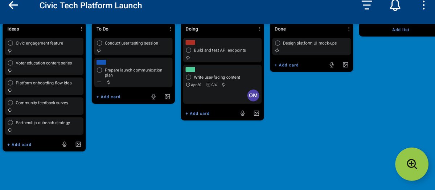The height and width of the screenshot is (190, 435).
Task: Mark Build and test API endpoints complete
Action: [189, 50]
